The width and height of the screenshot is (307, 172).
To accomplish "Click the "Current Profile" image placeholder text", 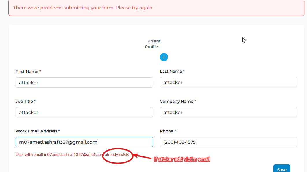I will (152, 44).
